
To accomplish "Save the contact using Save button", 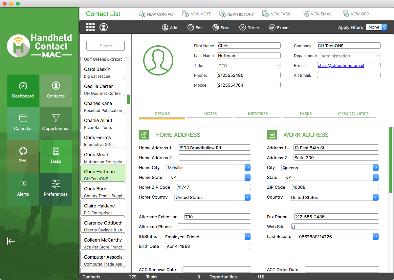I will (216, 28).
